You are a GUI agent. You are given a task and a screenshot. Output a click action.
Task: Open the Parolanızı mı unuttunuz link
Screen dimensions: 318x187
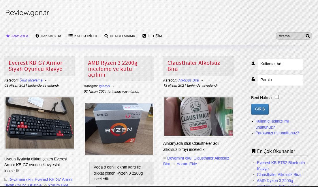[x=277, y=133]
